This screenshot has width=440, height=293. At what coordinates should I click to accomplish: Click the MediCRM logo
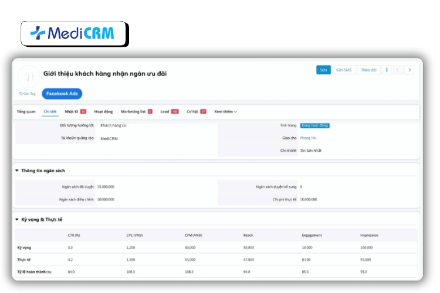click(73, 33)
